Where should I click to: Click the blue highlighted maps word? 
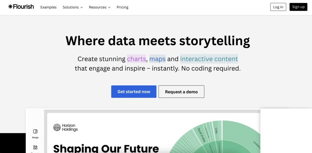pos(158,59)
